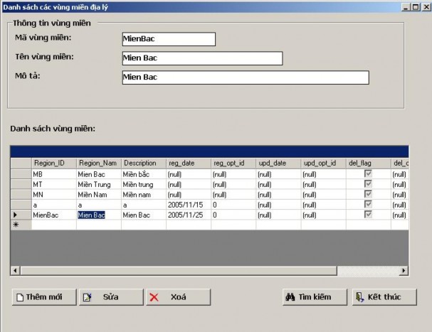This screenshot has width=432, height=332.
Task: Toggle del_flag checkbox in MB row
Action: 368,173
